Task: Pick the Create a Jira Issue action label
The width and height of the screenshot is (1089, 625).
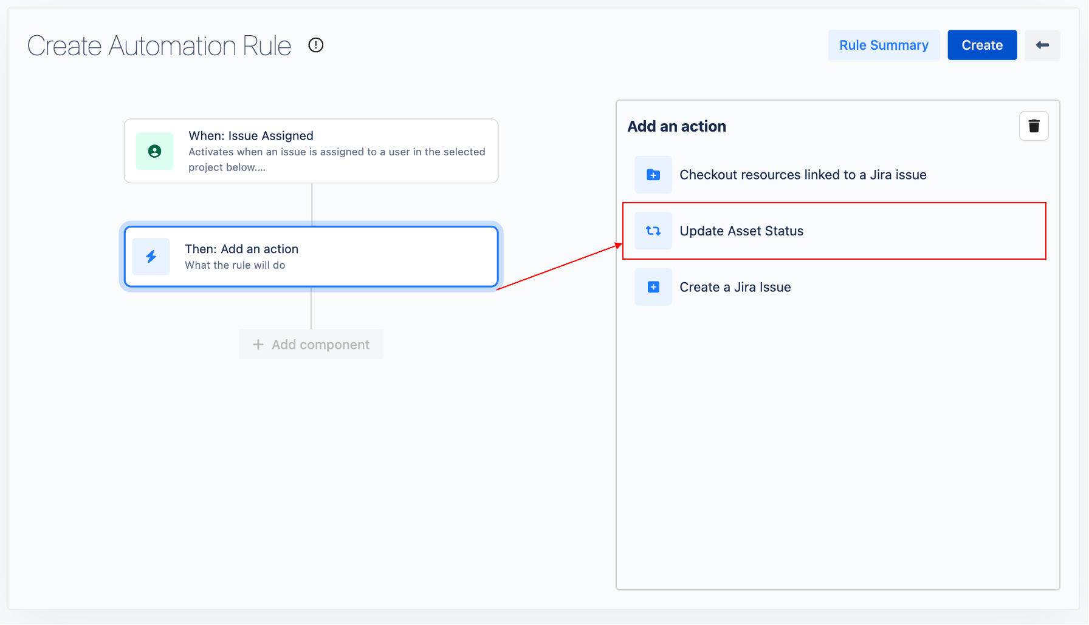Action: (735, 287)
